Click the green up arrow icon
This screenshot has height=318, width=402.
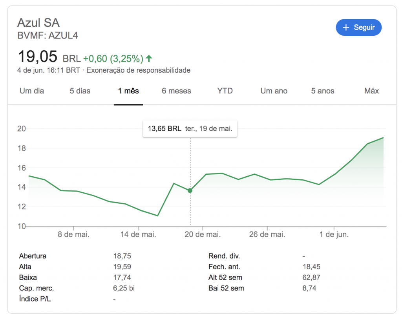(x=149, y=58)
